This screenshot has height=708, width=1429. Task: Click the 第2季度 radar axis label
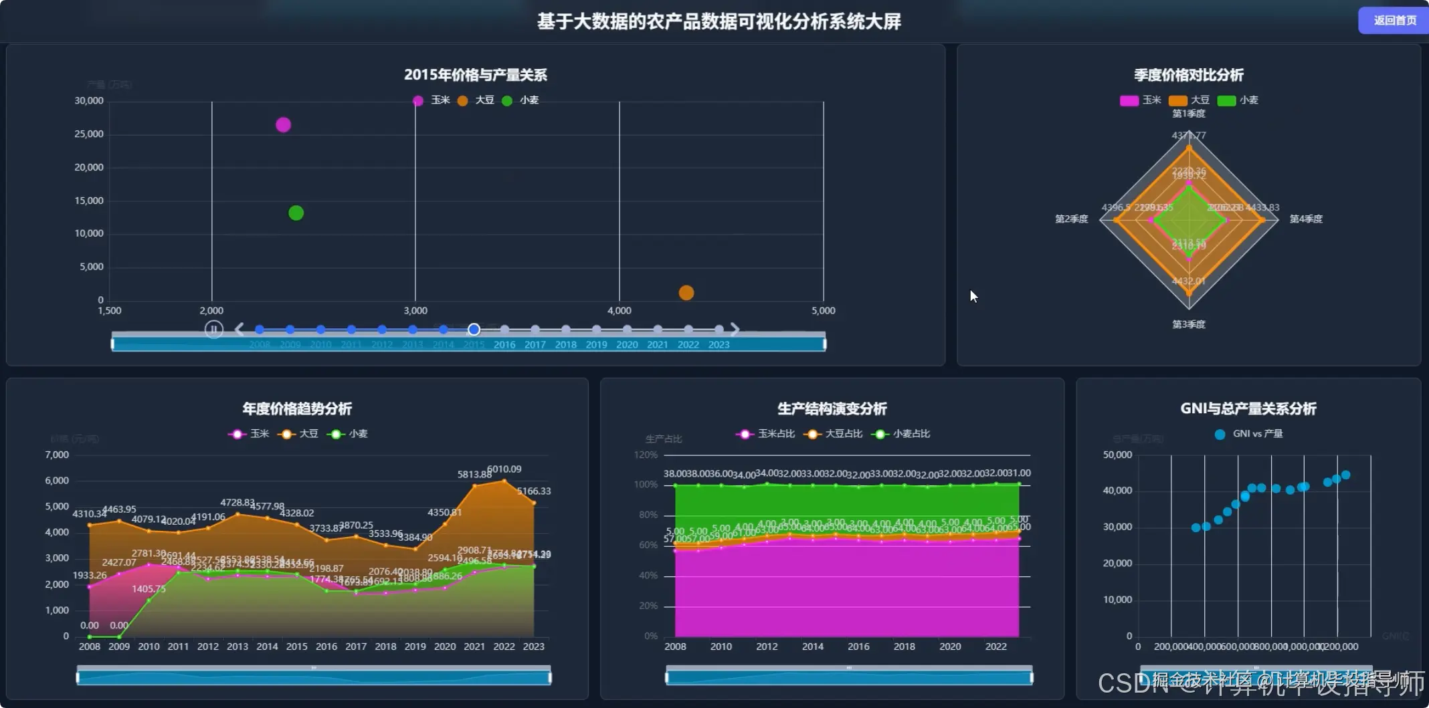pos(1072,219)
